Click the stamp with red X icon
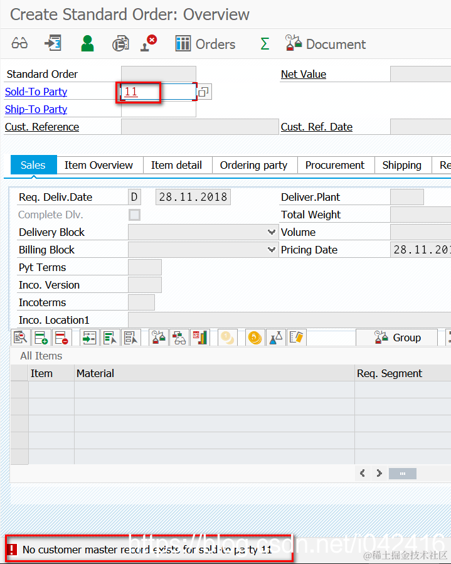This screenshot has height=564, width=451. point(149,43)
